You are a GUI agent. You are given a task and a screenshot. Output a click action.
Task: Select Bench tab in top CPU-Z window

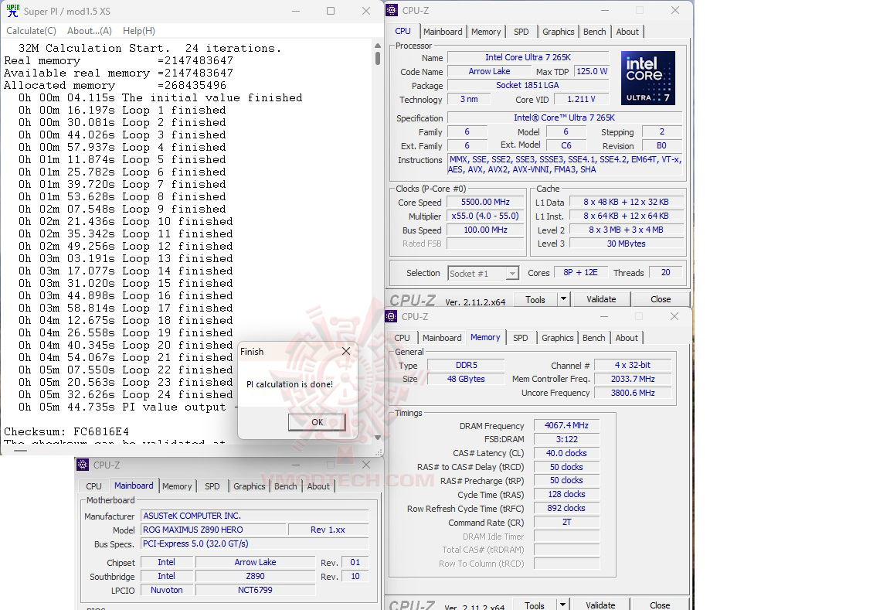coord(594,32)
